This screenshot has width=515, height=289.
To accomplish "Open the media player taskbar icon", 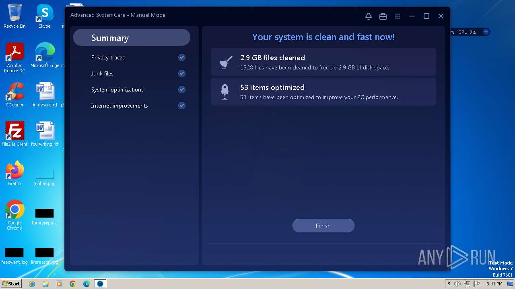I will [x=59, y=284].
